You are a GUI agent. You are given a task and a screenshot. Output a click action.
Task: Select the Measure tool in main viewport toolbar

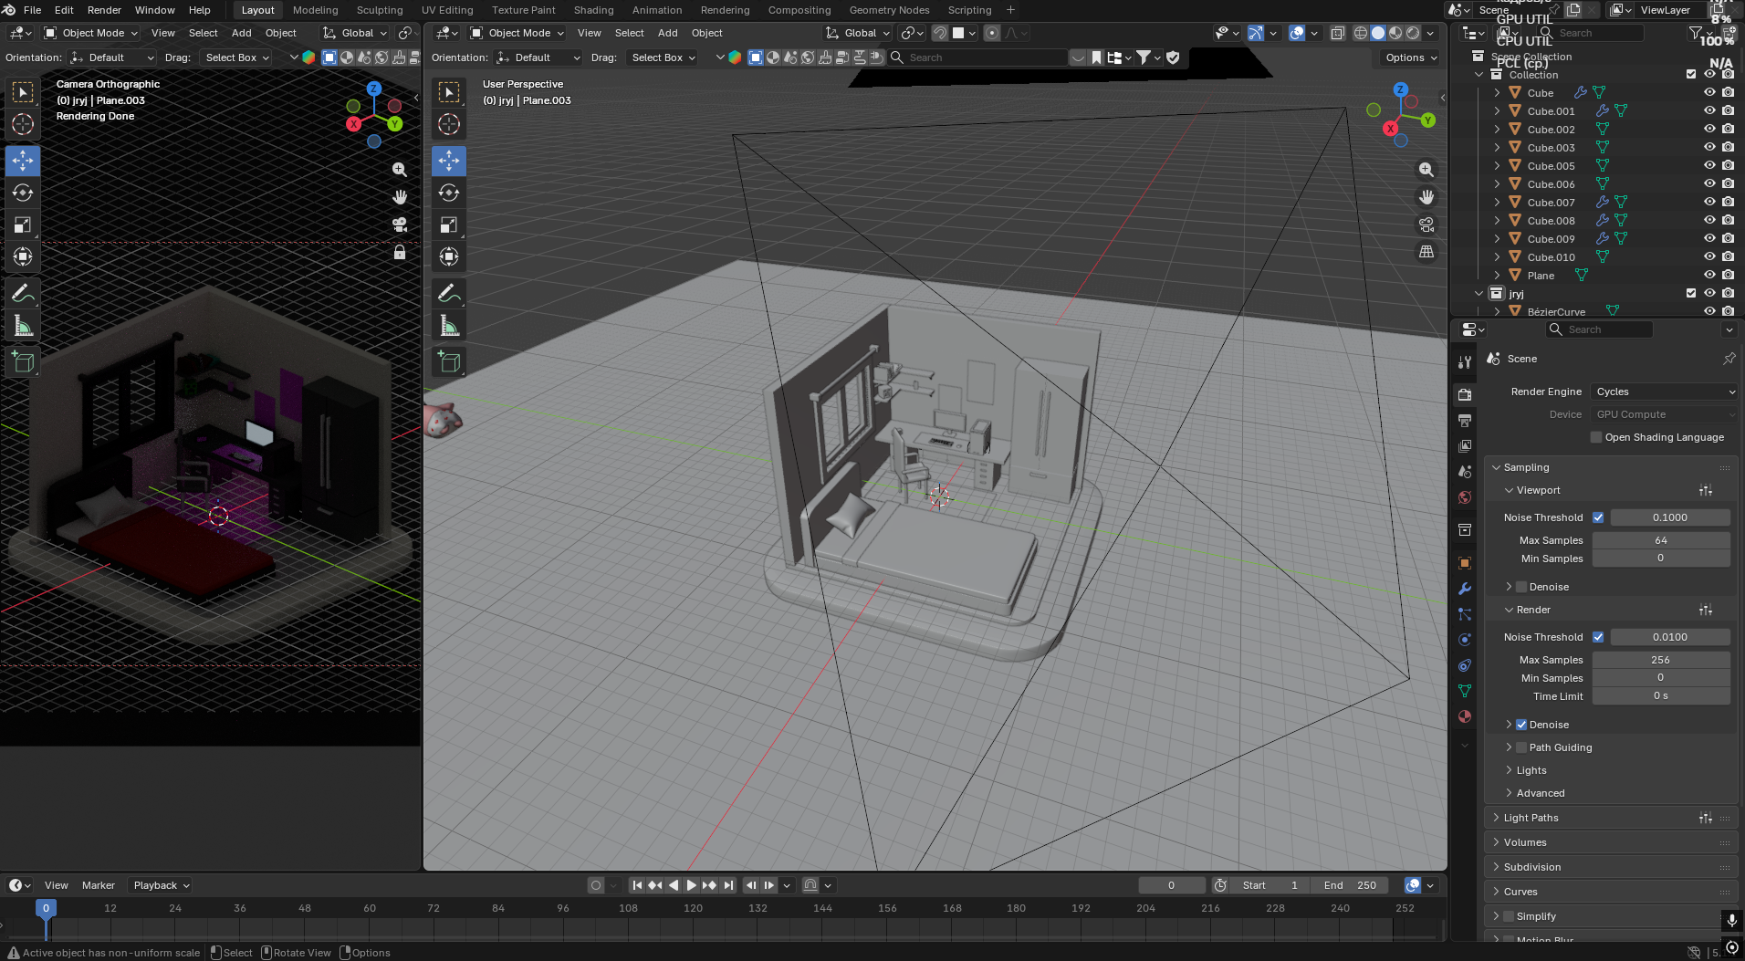449,326
